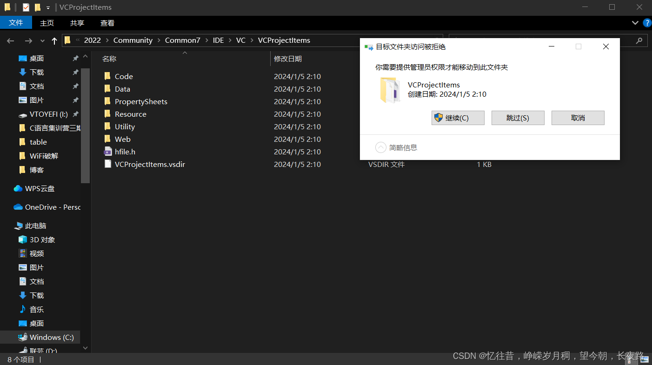Click the VCProjectItems.vsdir file name
Image resolution: width=652 pixels, height=365 pixels.
[150, 164]
